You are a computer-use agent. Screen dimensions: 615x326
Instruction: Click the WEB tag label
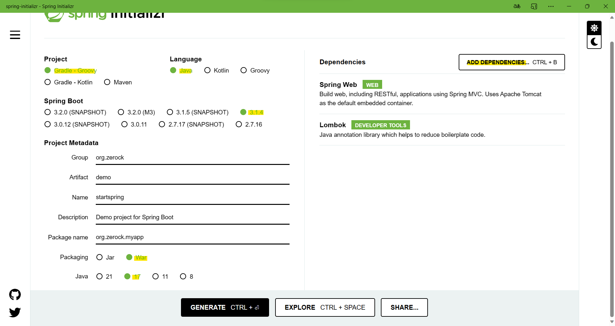point(372,85)
